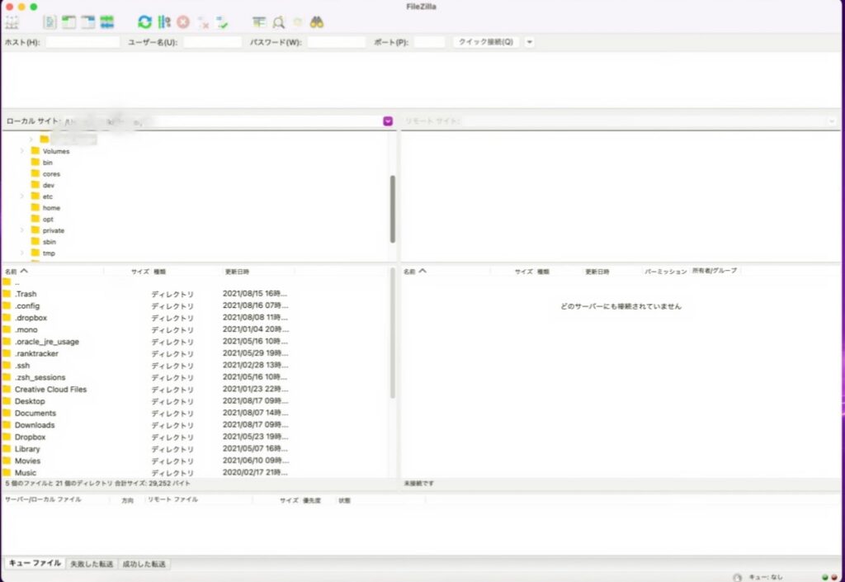845x582 pixels.
Task: Switch to the 失敗した転送 tab
Action: click(92, 564)
